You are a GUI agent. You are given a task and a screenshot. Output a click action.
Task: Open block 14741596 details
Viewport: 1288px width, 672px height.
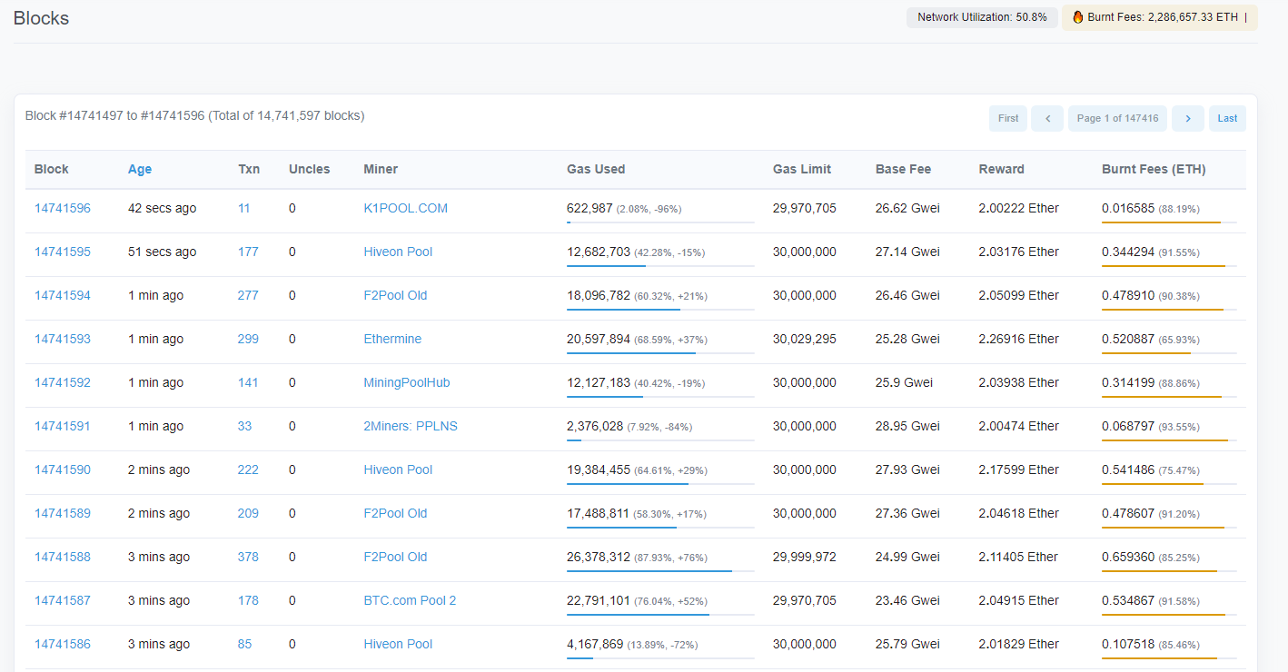[x=62, y=208]
